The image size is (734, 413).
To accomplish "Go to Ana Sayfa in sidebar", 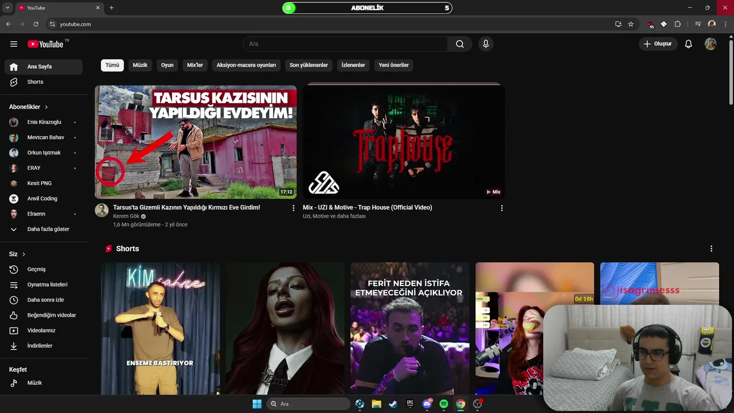I will [x=44, y=67].
